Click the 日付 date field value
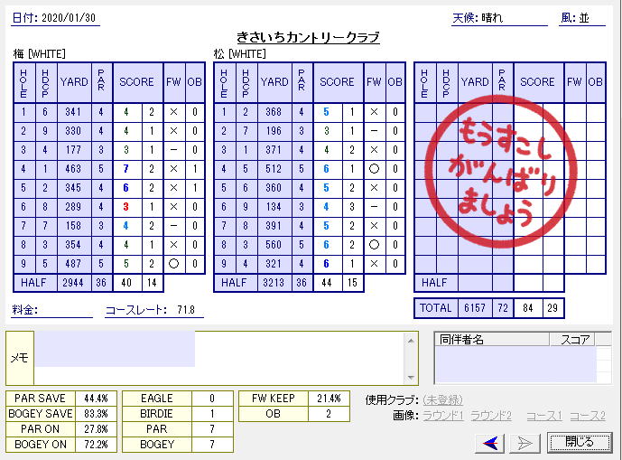The height and width of the screenshot is (460, 622). point(70,19)
